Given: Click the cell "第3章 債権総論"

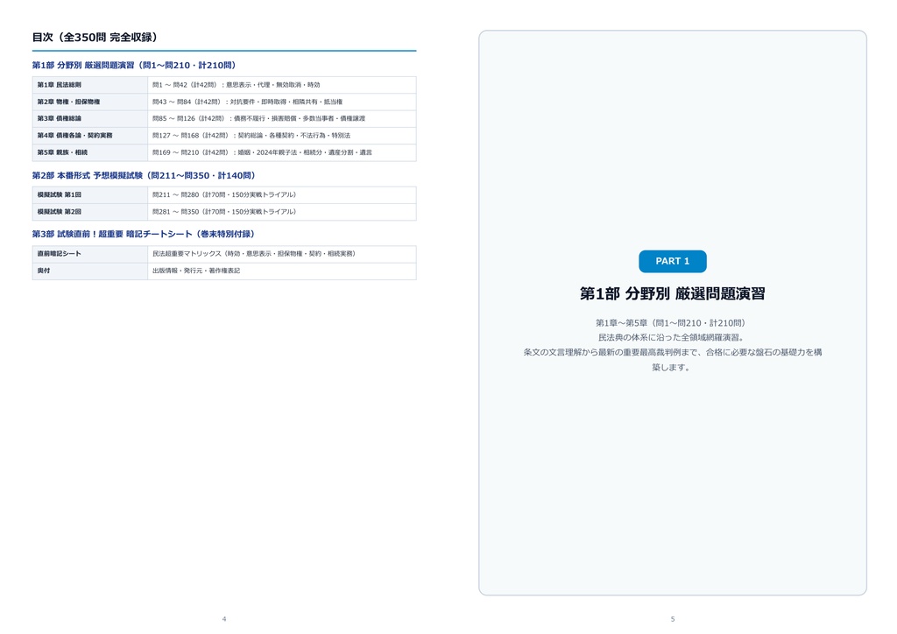Looking at the screenshot, I should point(90,118).
